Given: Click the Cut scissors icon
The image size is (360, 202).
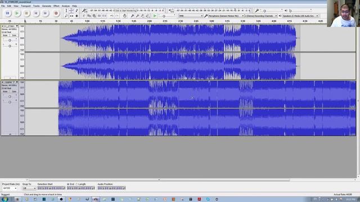Looking at the screenshot, I should click(84, 16).
